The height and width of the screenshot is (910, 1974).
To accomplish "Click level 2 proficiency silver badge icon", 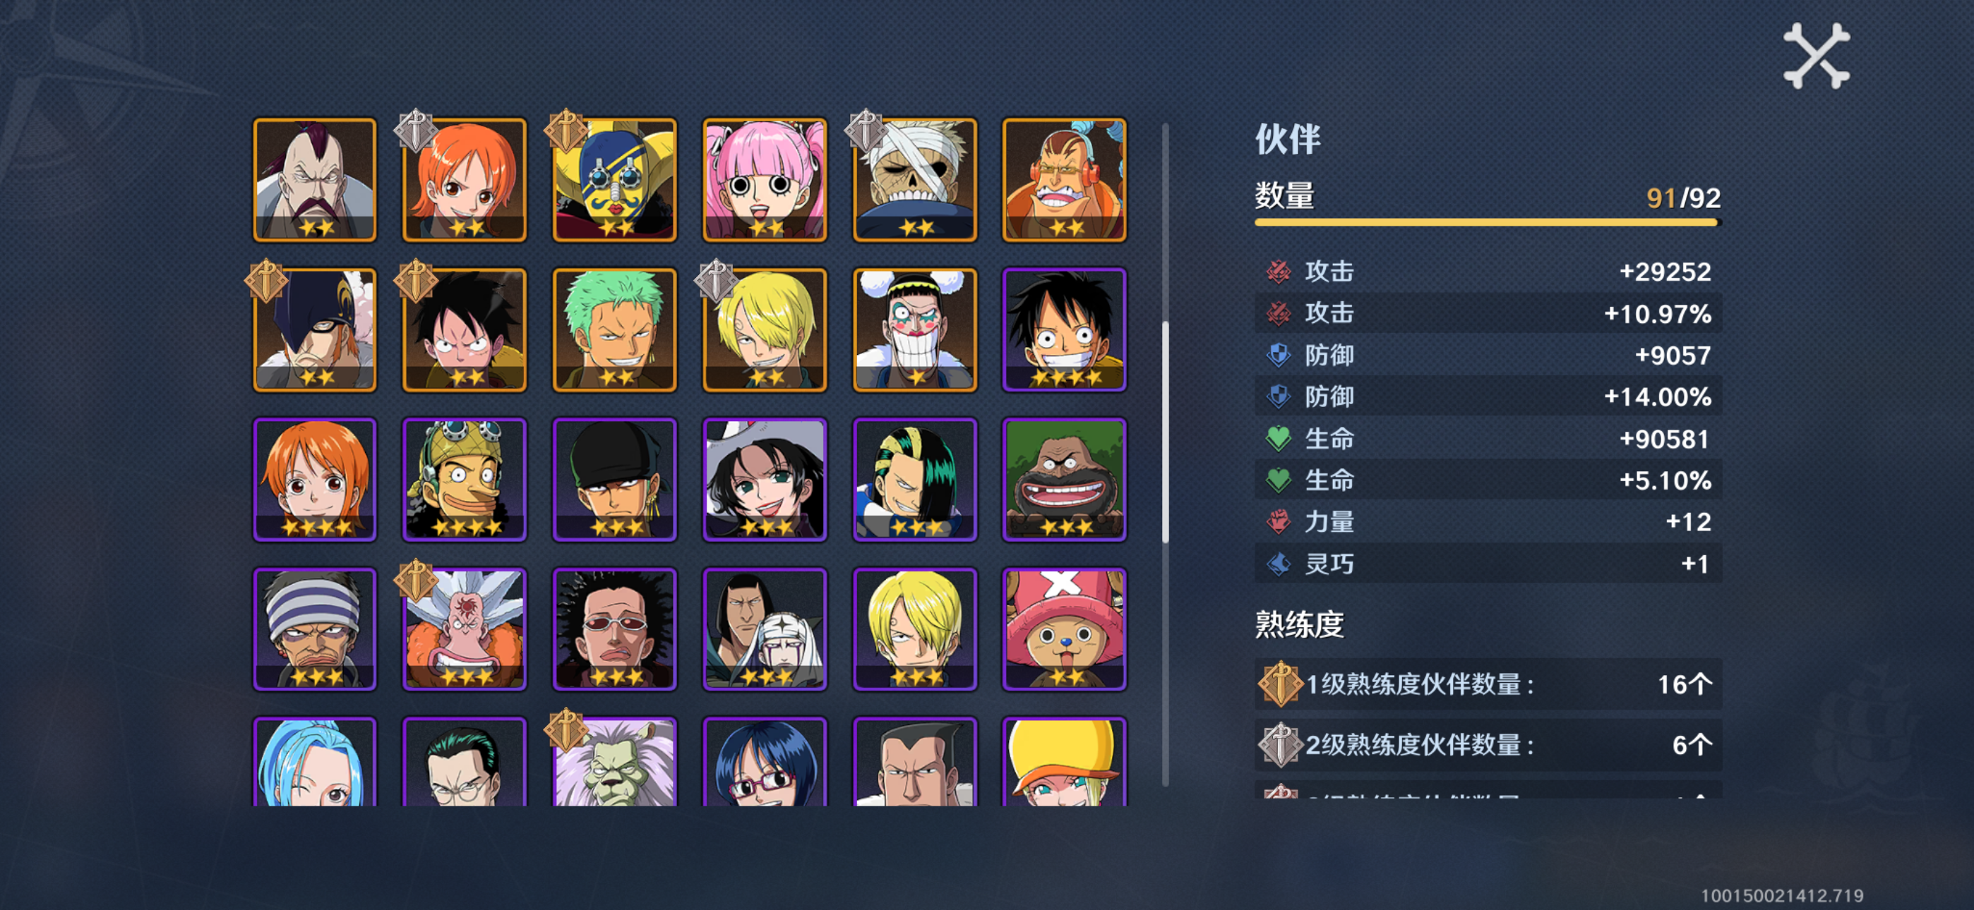I will point(1280,744).
